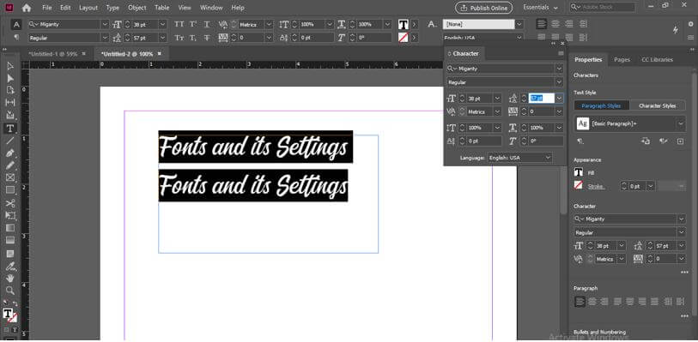Switch to the Pages tab

click(622, 59)
